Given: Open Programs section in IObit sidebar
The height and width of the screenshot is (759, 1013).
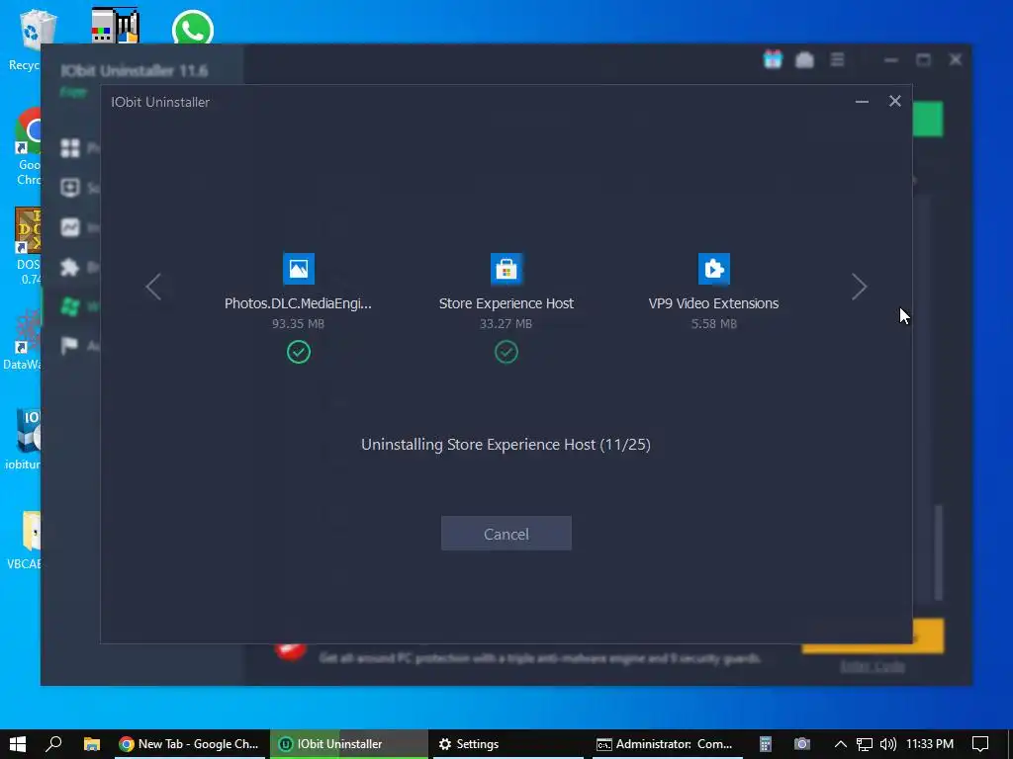Looking at the screenshot, I should click(x=70, y=148).
